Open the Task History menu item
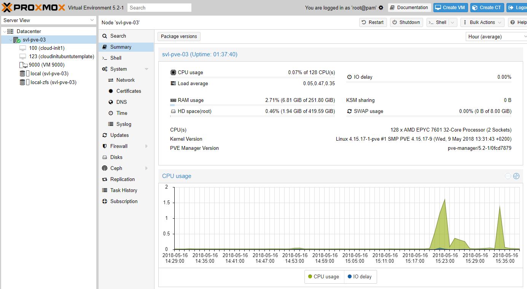527x289 pixels. (123, 190)
